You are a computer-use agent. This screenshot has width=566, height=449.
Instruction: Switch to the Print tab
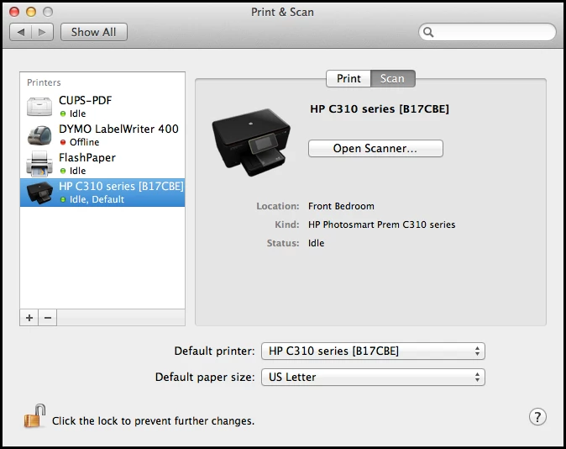[349, 78]
